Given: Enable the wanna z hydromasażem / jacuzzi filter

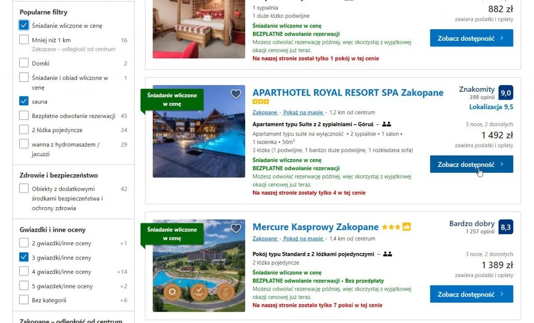Looking at the screenshot, I should tap(23, 143).
